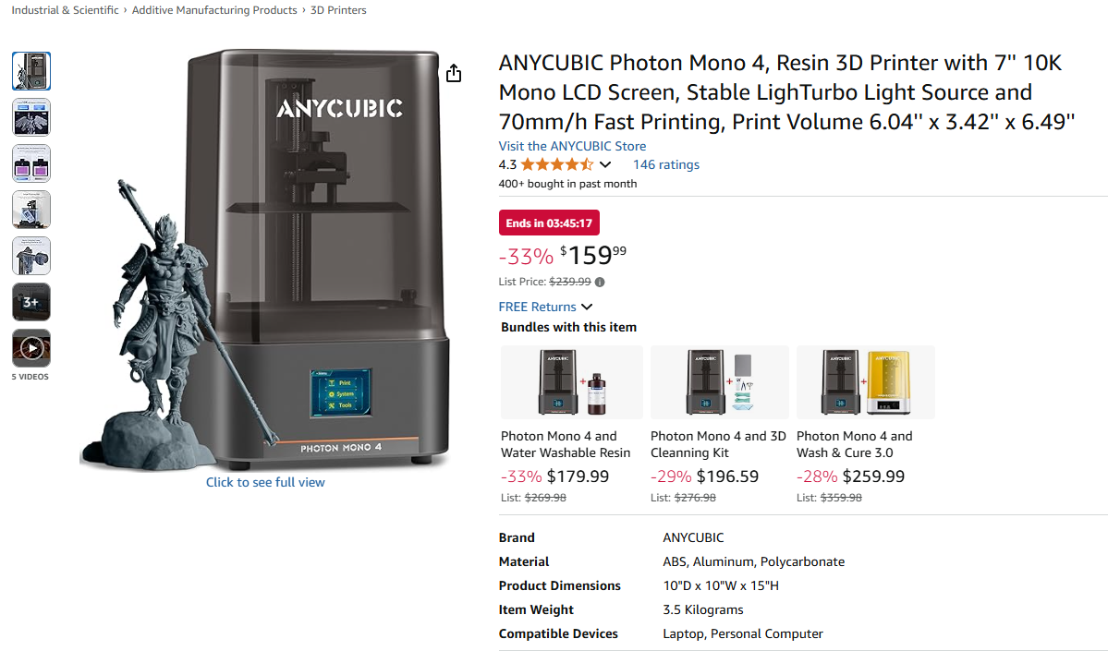Image resolution: width=1108 pixels, height=651 pixels.
Task: Click the list price info icon
Action: [600, 283]
